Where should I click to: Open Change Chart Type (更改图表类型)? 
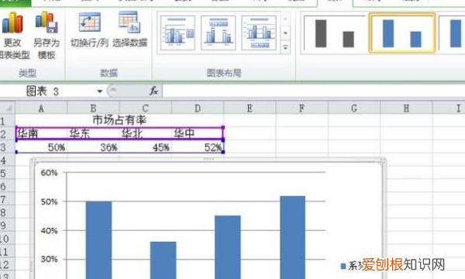pyautogui.click(x=13, y=36)
